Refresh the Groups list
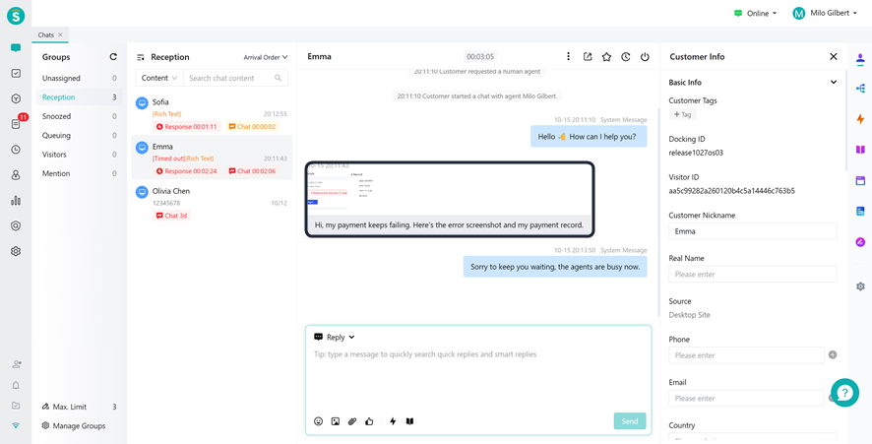 pos(113,57)
